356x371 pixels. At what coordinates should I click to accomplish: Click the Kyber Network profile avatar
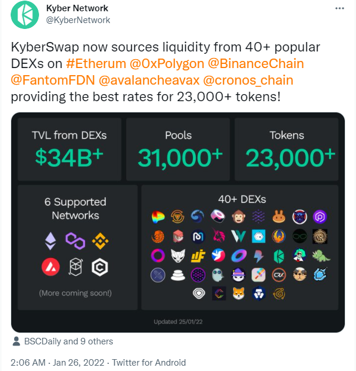pyautogui.click(x=24, y=15)
